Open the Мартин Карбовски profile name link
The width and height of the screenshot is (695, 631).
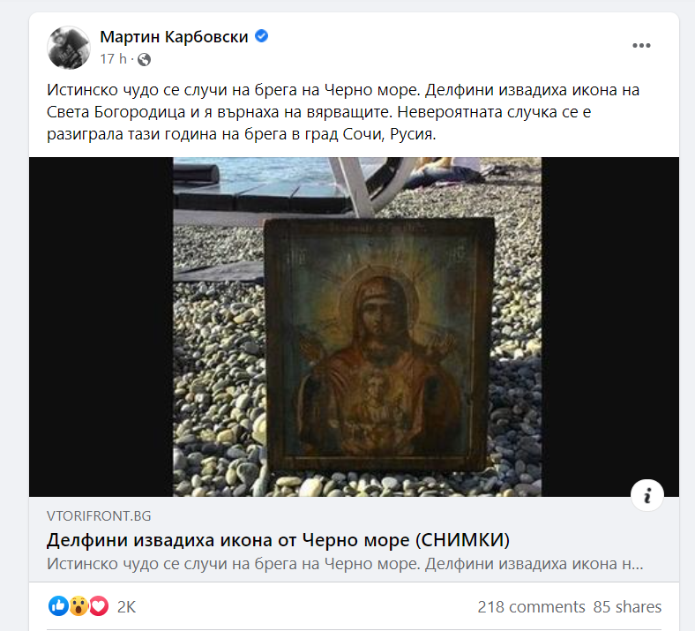[174, 36]
